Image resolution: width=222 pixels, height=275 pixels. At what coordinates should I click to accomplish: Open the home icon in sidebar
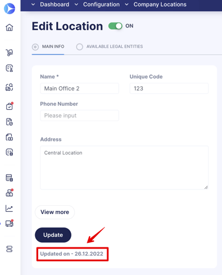point(9,27)
